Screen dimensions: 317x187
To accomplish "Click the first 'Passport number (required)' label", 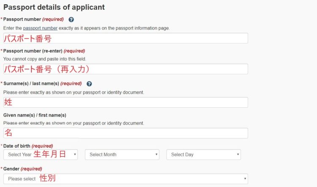I will pyautogui.click(x=33, y=19).
